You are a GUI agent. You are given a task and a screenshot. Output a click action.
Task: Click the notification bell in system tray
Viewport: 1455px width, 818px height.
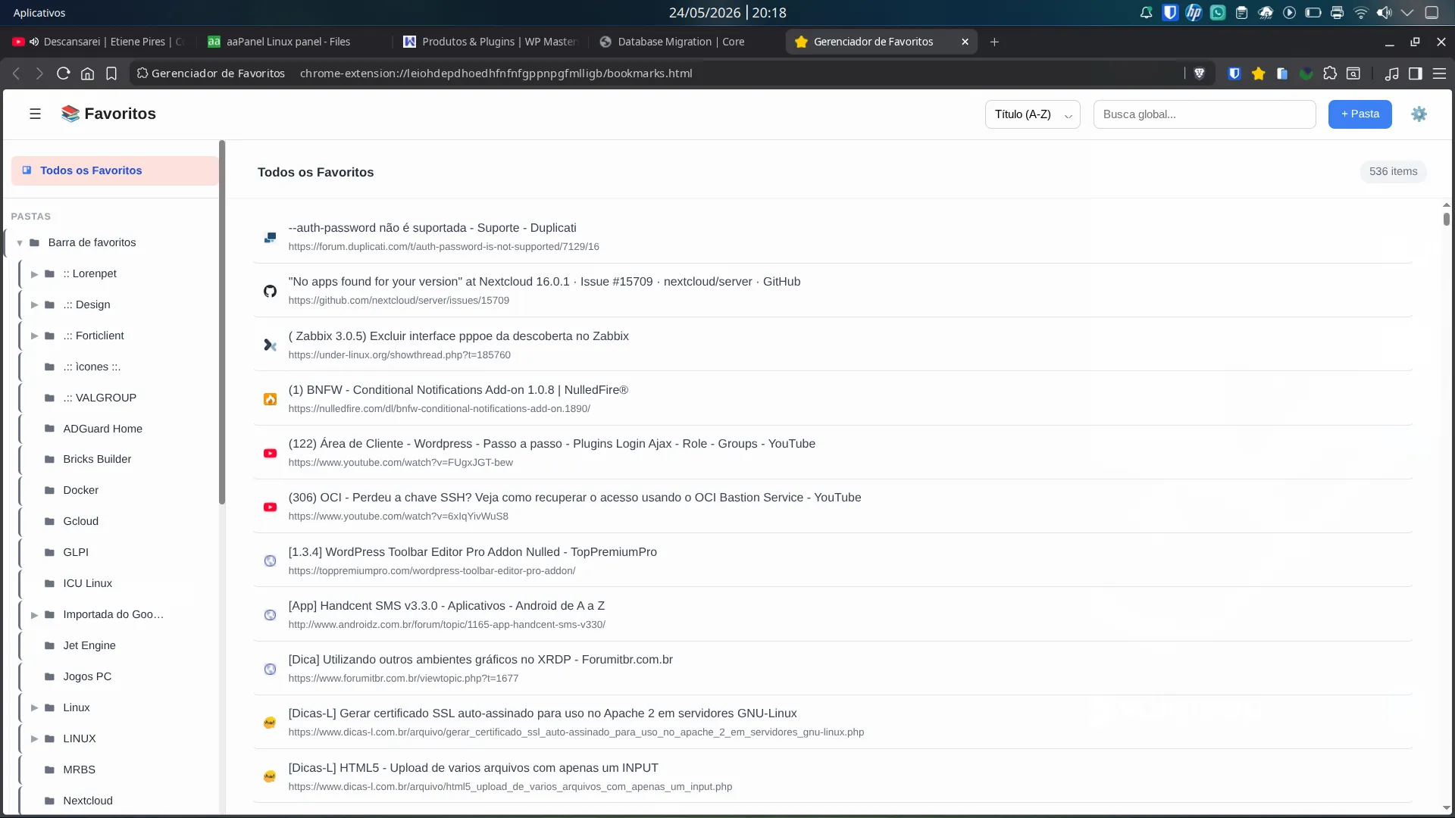pyautogui.click(x=1146, y=13)
